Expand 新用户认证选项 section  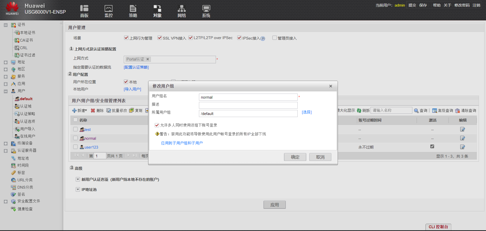pyautogui.click(x=78, y=180)
